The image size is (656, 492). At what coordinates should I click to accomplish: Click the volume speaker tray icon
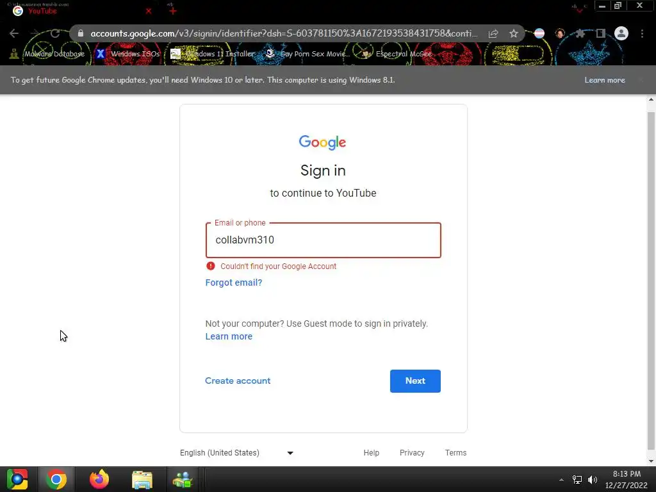pos(593,480)
